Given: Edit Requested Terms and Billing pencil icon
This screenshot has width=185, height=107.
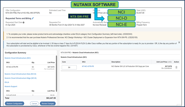Looking at the screenshot, I should tap(33, 18).
